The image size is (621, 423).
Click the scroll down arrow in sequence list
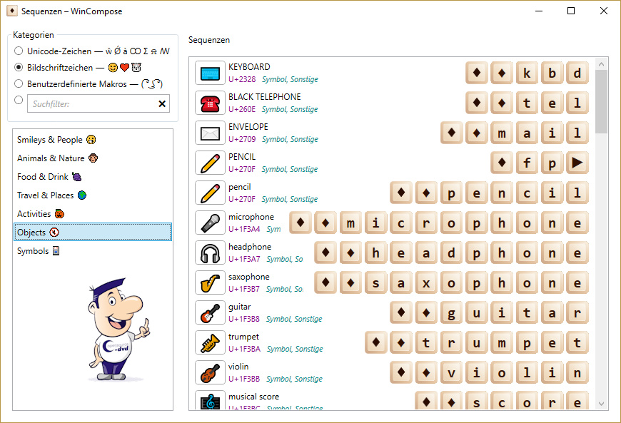(602, 404)
